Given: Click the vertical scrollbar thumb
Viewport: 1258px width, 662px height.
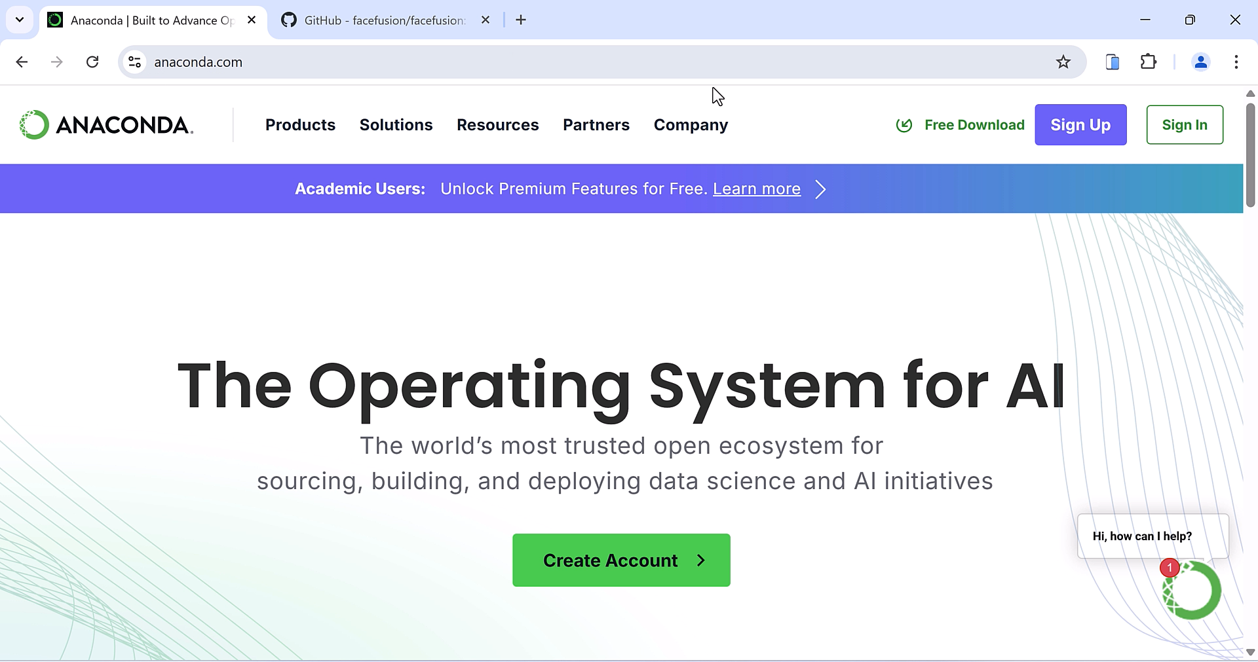Looking at the screenshot, I should click(1250, 155).
